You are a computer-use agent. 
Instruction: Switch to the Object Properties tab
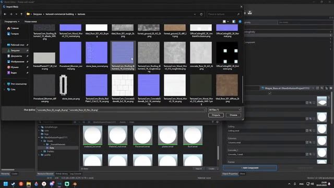click(230, 174)
